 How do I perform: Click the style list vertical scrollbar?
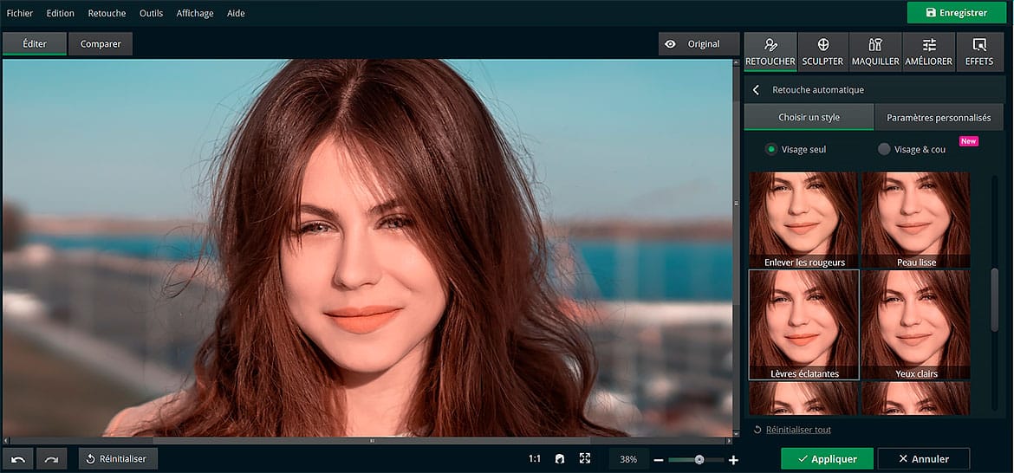pyautogui.click(x=995, y=301)
